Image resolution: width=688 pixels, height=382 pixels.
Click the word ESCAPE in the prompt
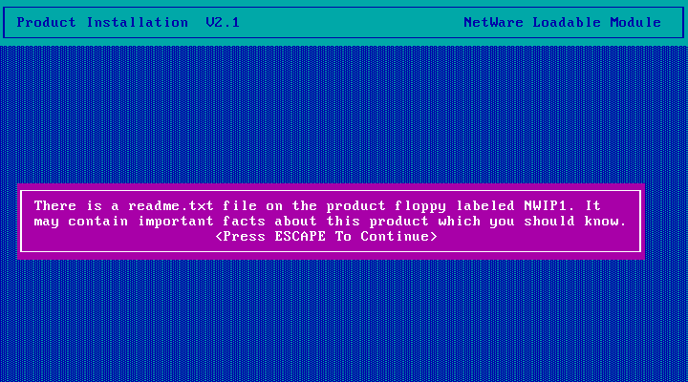tap(300, 237)
